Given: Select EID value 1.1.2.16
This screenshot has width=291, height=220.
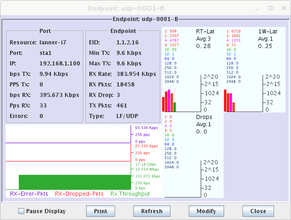Looking at the screenshot, I should coord(127,43).
